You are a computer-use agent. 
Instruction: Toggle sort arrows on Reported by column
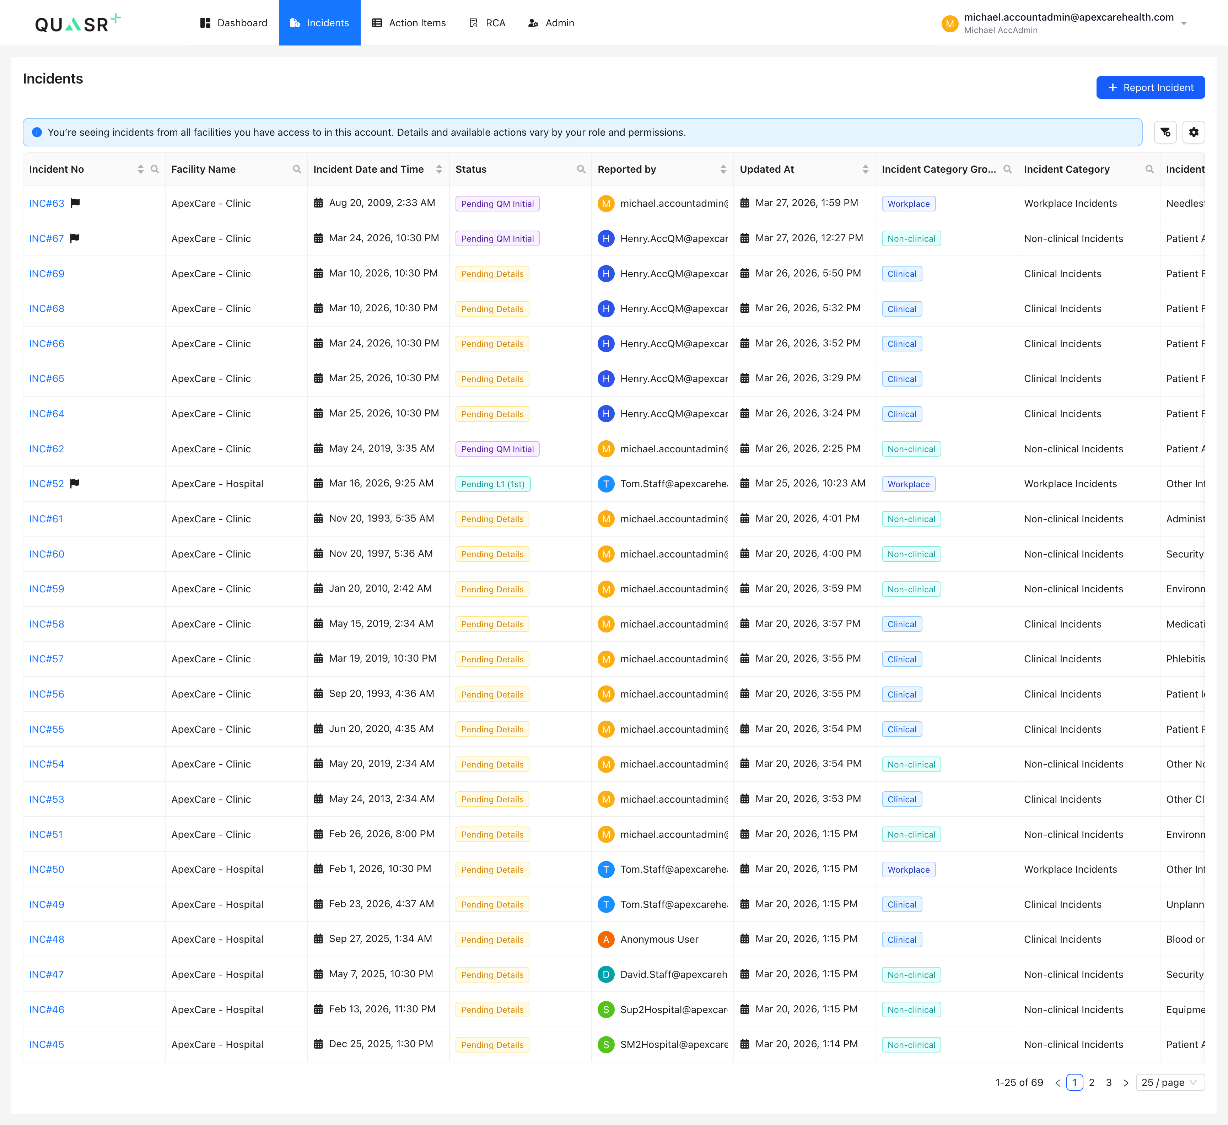tap(723, 169)
